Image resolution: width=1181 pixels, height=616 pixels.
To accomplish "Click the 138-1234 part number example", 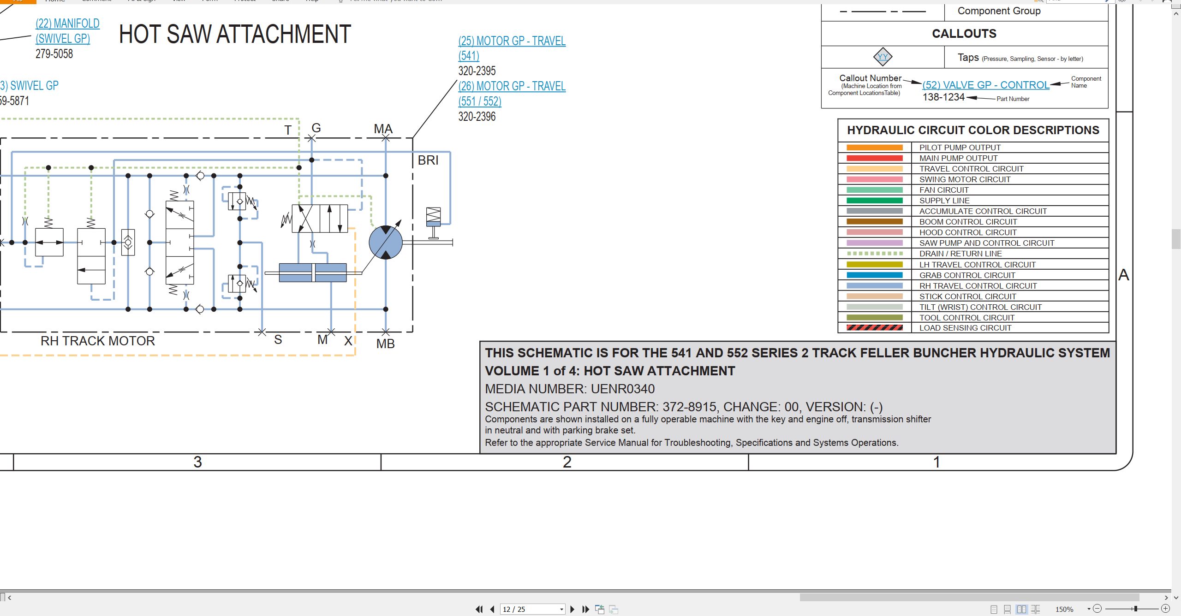I will click(943, 97).
